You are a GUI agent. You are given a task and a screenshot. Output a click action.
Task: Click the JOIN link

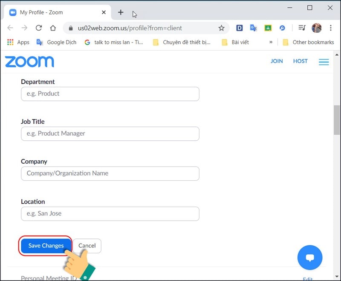point(277,61)
